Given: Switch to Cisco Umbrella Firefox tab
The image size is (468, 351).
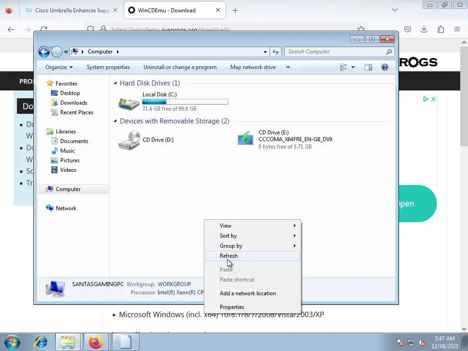Looking at the screenshot, I should [x=72, y=11].
